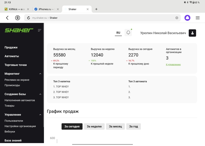Viewport: 205px width, 146px height.
Task: Open the browser hamburger menu
Action: (x=198, y=18)
